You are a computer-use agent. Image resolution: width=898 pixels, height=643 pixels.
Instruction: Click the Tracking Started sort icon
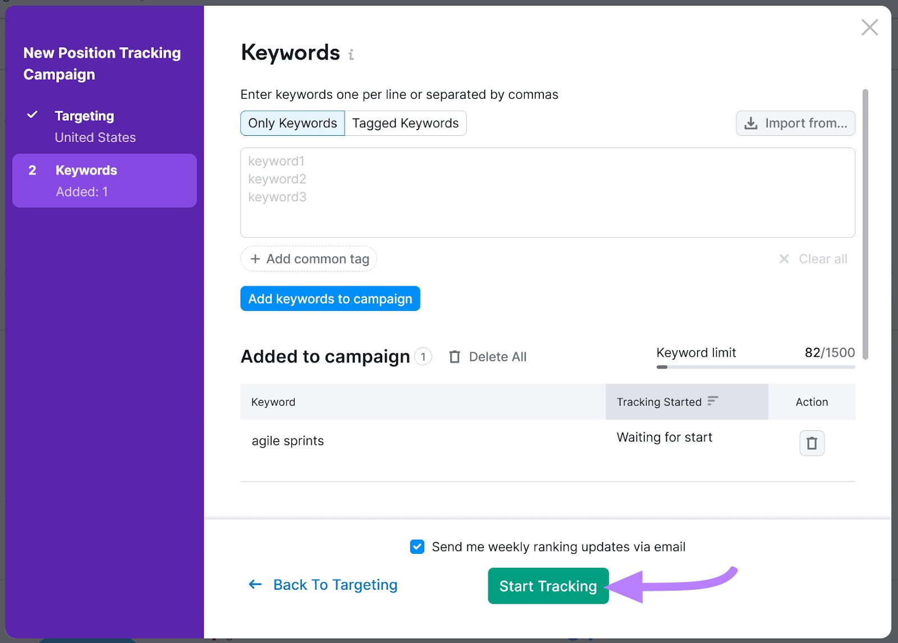713,401
